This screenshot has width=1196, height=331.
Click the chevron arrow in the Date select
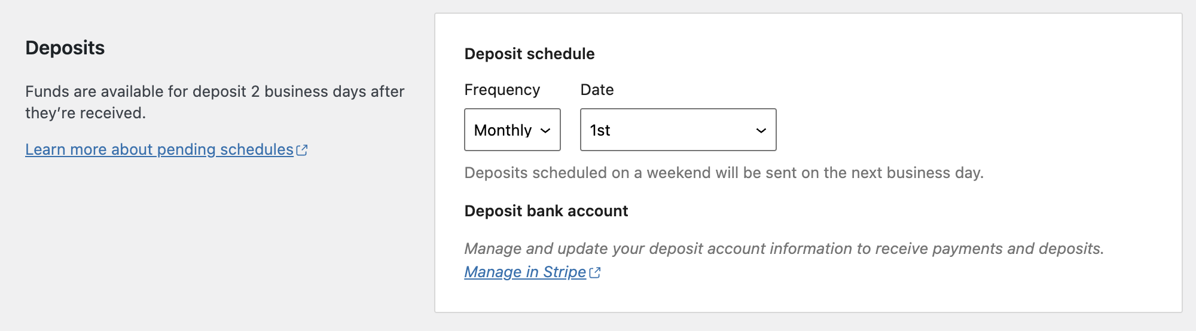[761, 131]
